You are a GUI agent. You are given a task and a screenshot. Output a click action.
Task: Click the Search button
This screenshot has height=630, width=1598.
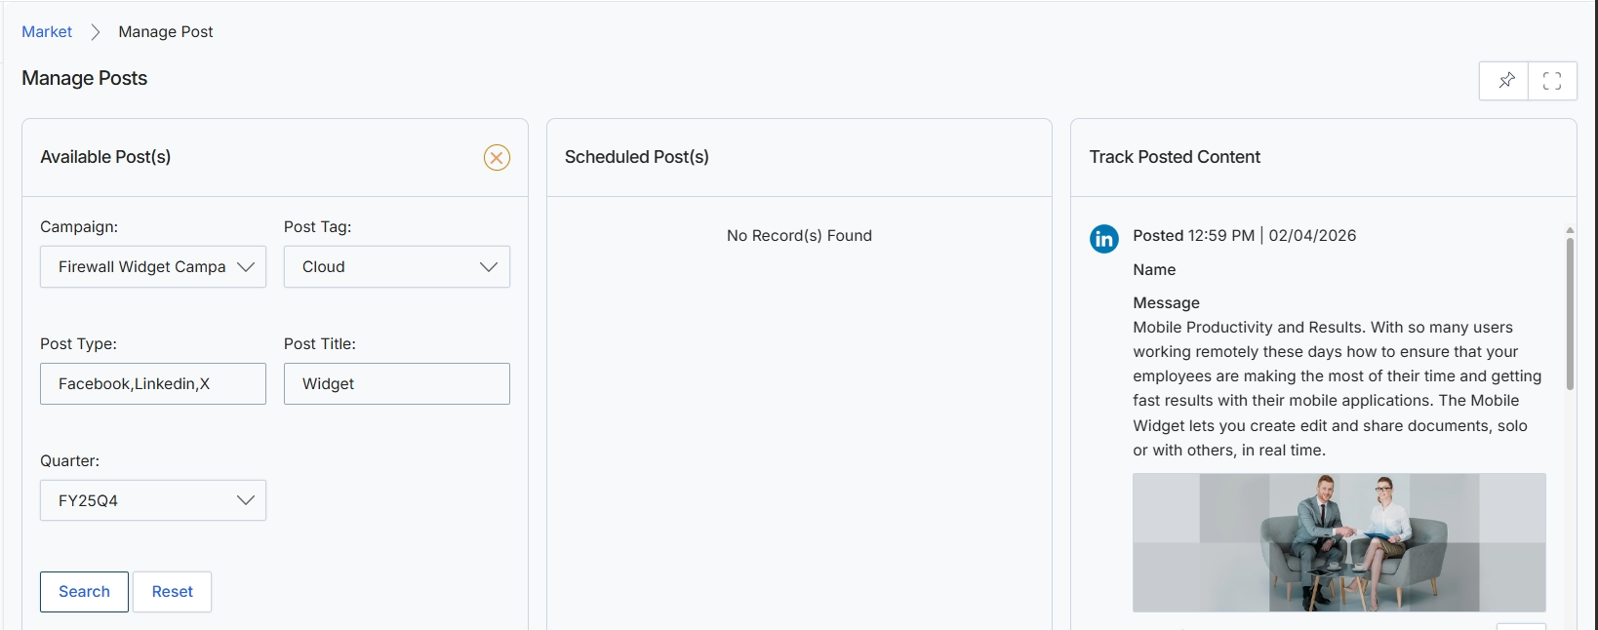click(x=84, y=592)
